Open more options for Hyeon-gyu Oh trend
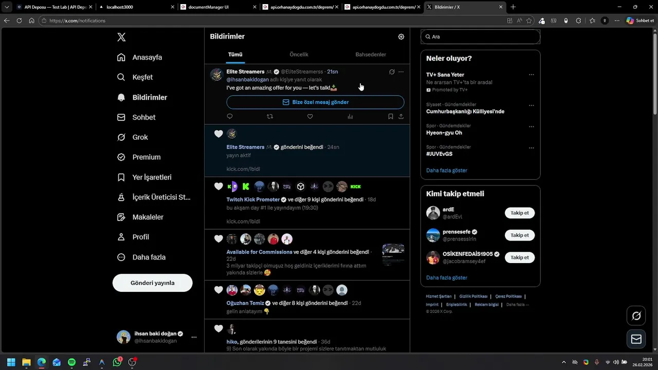This screenshot has width=658, height=370. click(532, 126)
